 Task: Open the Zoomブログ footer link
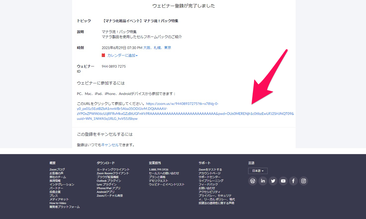(x=57, y=170)
